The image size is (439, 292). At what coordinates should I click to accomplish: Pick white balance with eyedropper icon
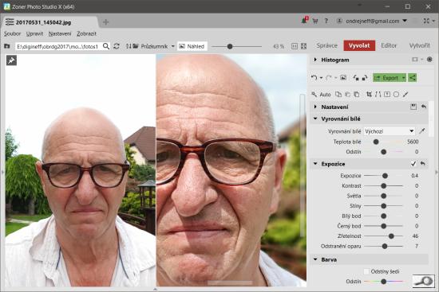(x=422, y=131)
